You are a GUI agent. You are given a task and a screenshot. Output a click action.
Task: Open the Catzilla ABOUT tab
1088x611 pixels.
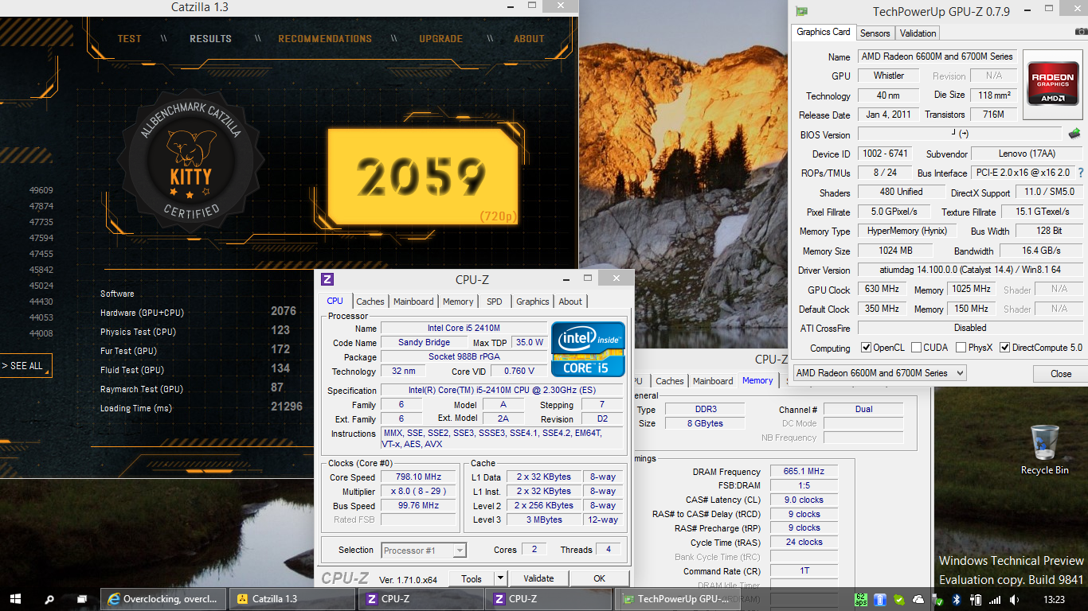(529, 38)
